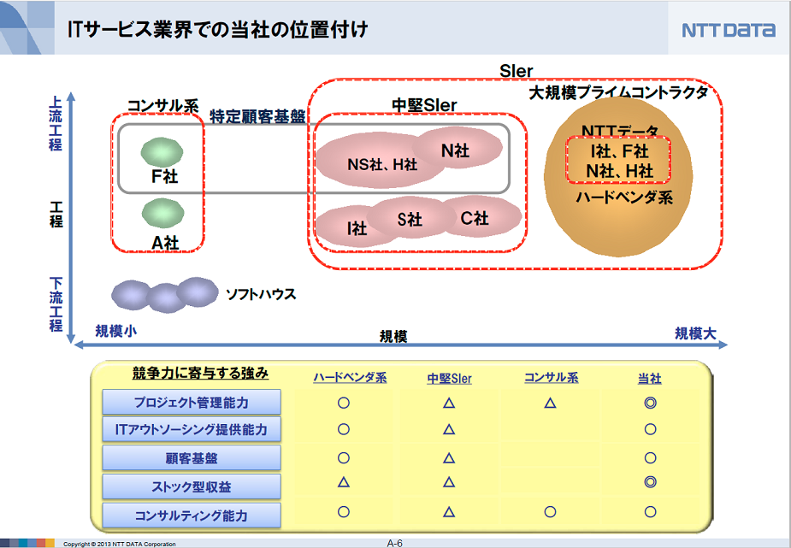Click the circle for 当社 コンサルティング能力
This screenshot has width=791, height=548.
(650, 512)
